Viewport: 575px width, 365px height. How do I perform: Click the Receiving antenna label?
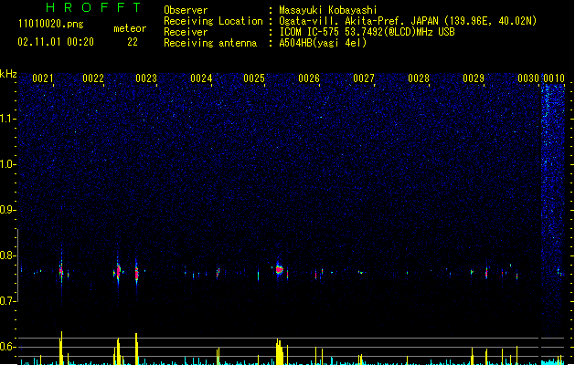(210, 43)
